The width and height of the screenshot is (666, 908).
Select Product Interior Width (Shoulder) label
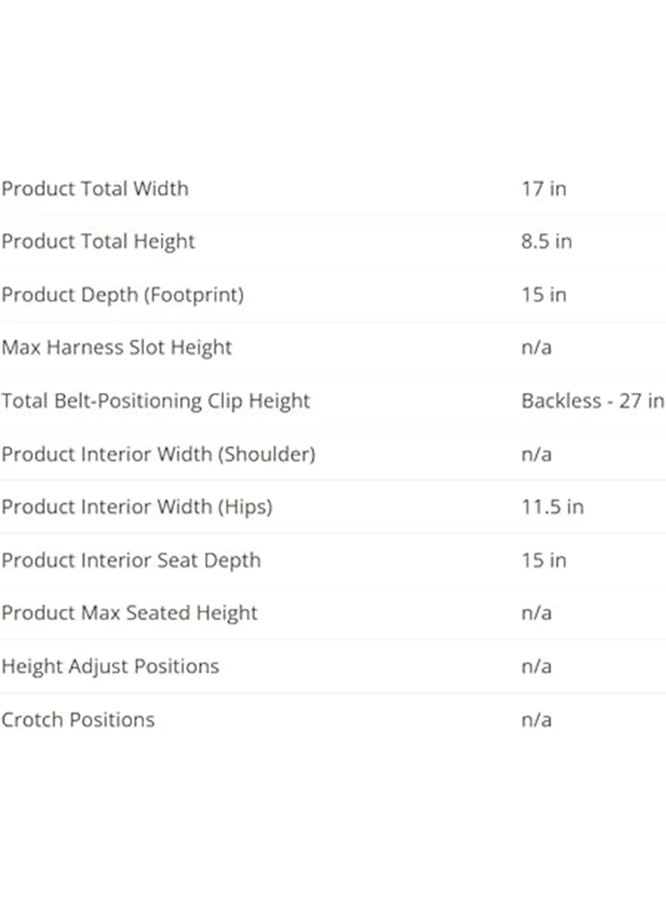(158, 454)
